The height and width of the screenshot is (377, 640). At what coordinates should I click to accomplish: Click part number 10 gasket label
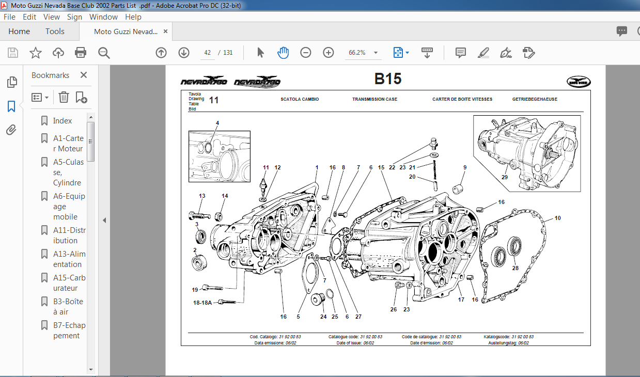557,218
